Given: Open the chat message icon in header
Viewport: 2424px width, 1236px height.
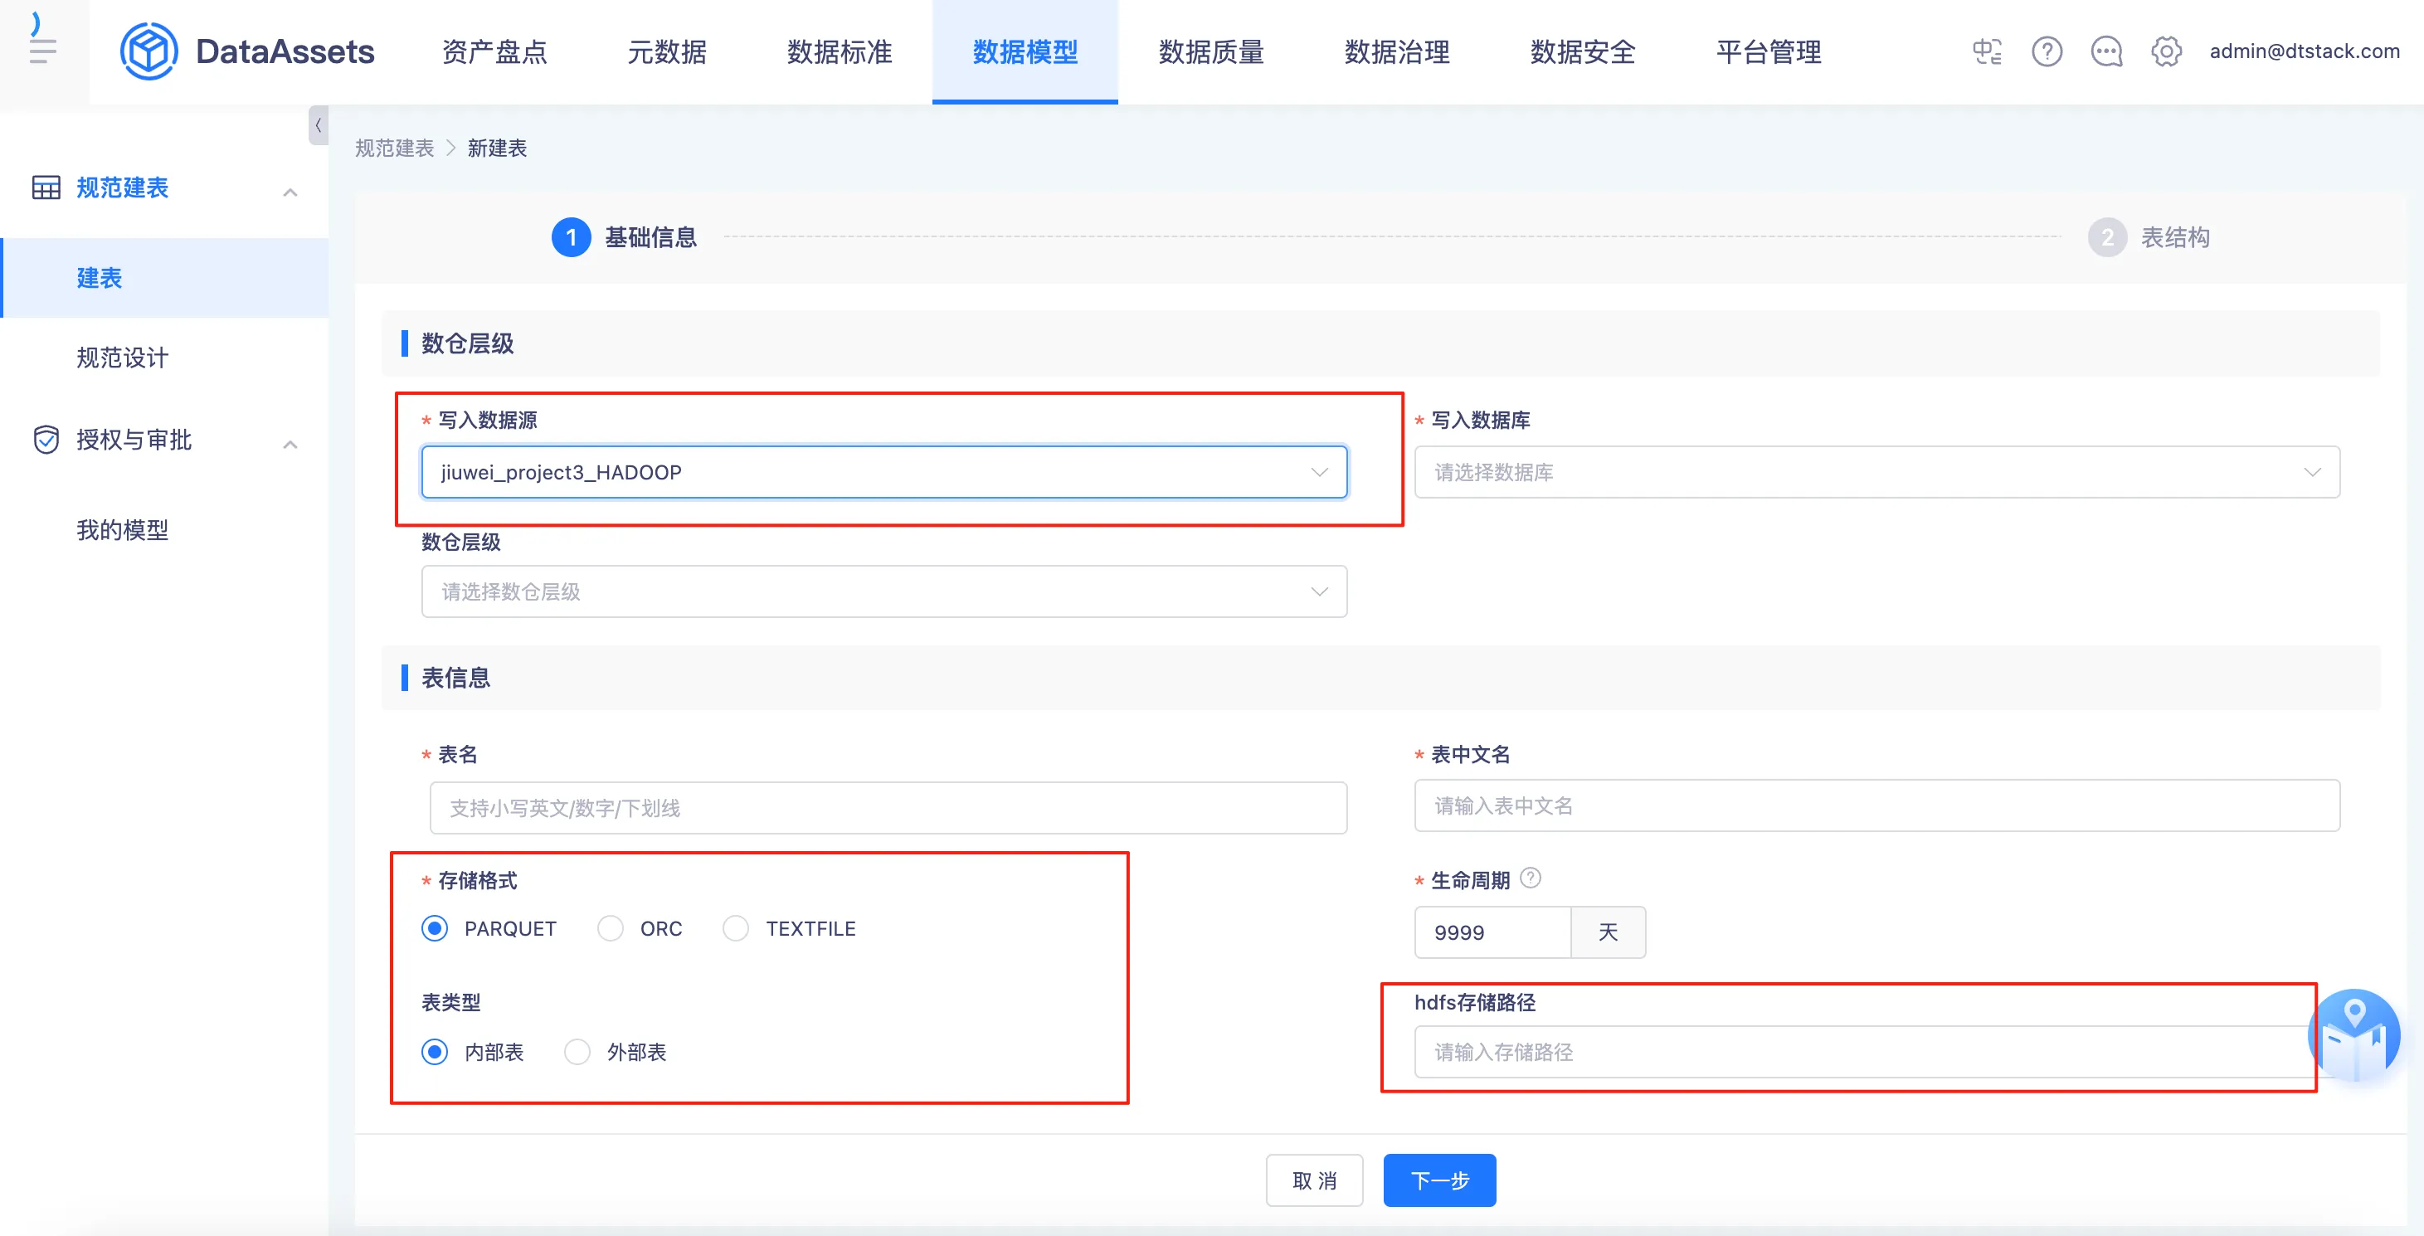Looking at the screenshot, I should pyautogui.click(x=2106, y=51).
